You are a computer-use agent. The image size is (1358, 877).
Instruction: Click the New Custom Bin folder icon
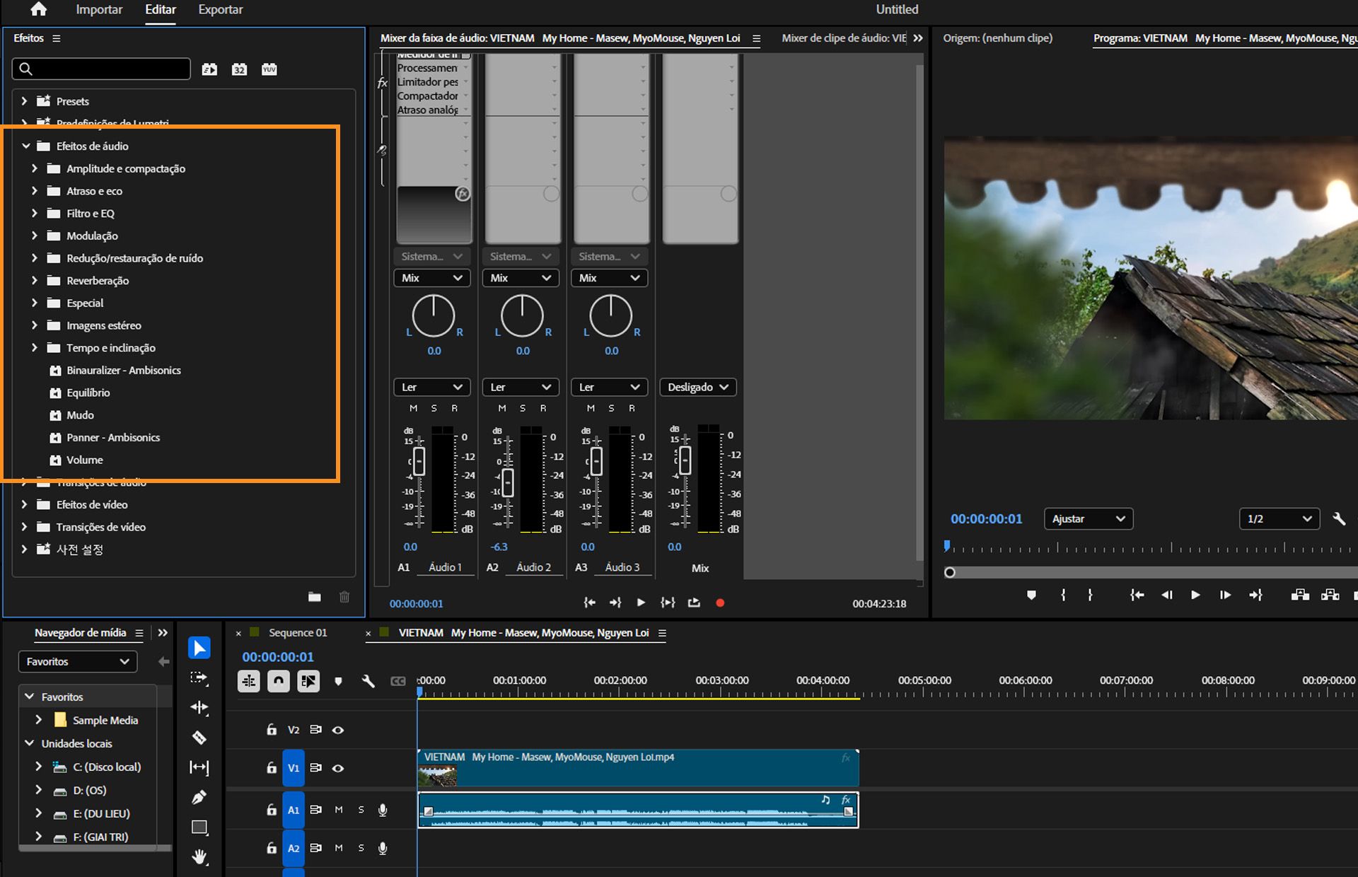[314, 596]
